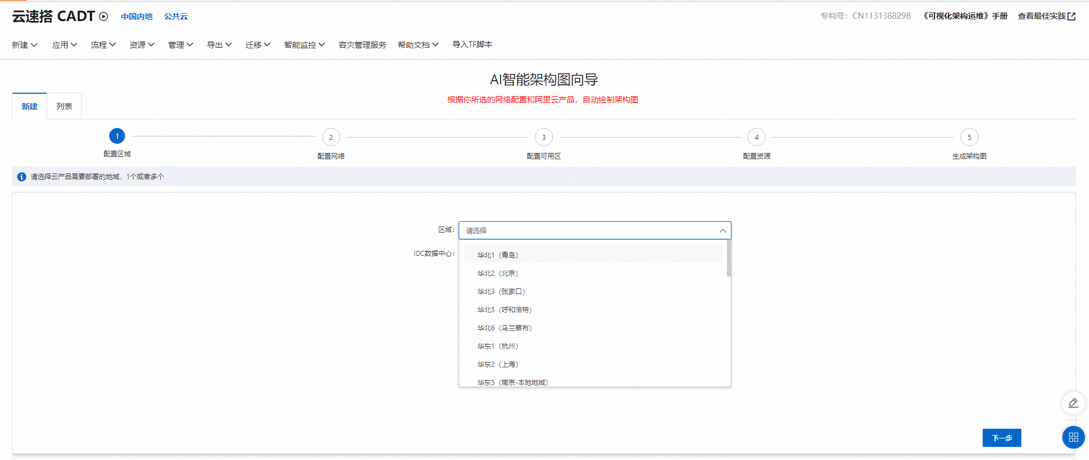
Task: Open the external link icon after 查看最佳实践
Action: click(x=1071, y=16)
